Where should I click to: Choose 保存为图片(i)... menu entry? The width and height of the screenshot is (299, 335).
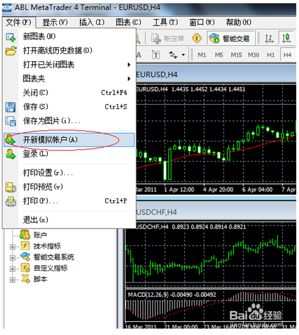69,121
